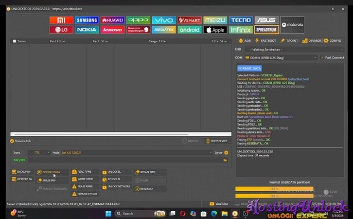Pick the Apple brand tile

(x=215, y=30)
